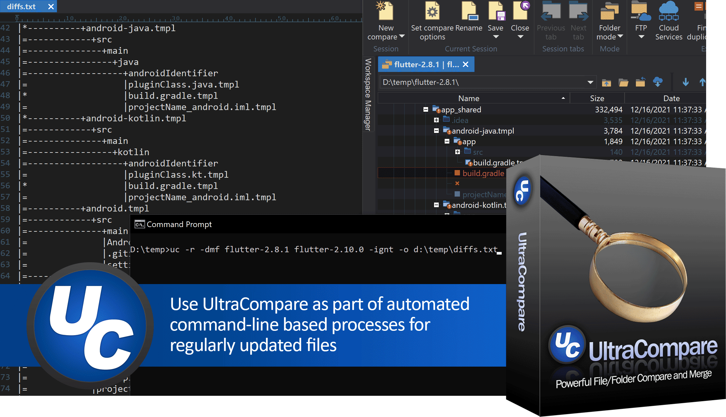
Task: Collapse the app folder node
Action: [447, 141]
